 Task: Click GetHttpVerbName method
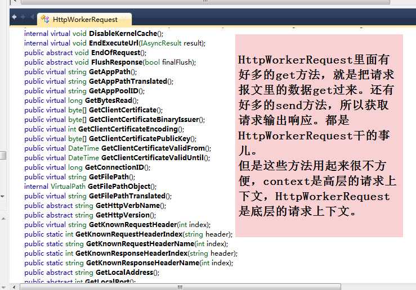point(128,205)
